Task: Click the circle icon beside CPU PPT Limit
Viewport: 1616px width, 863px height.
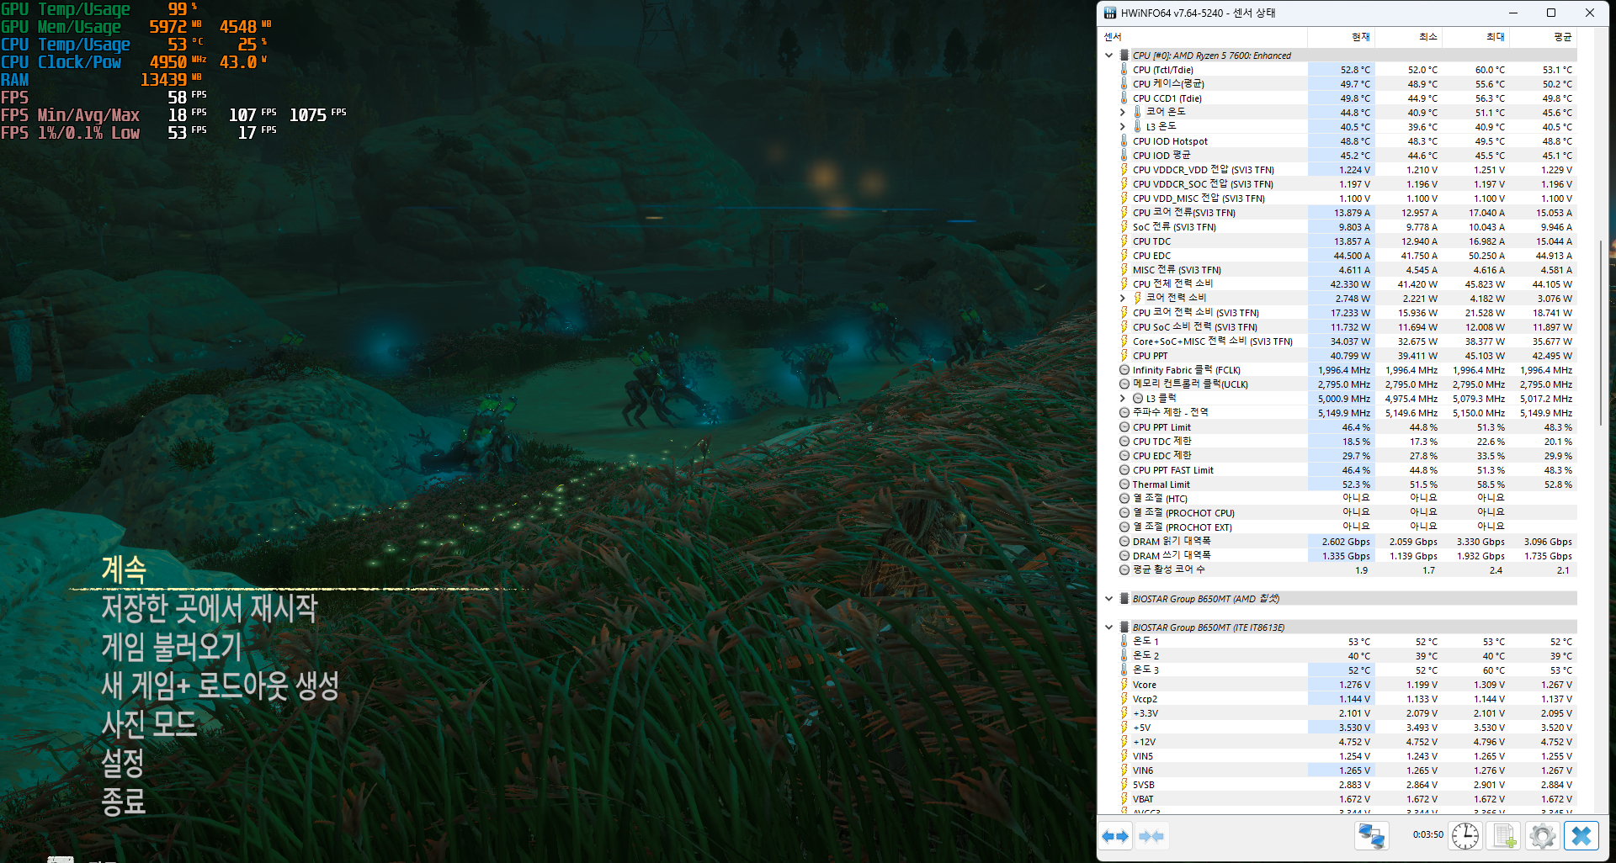Action: [1124, 427]
